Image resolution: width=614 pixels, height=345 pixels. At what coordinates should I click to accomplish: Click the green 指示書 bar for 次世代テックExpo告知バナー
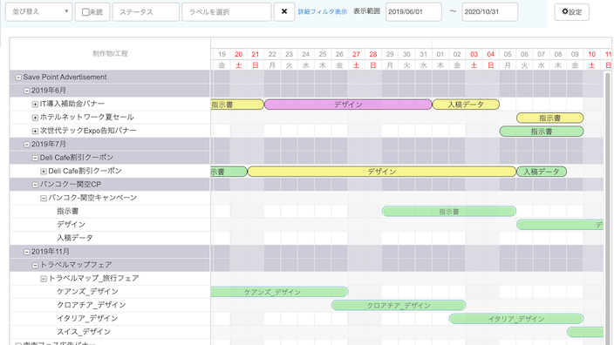click(x=542, y=132)
